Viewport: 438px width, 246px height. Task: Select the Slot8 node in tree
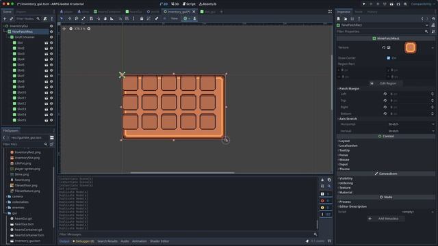pos(21,81)
